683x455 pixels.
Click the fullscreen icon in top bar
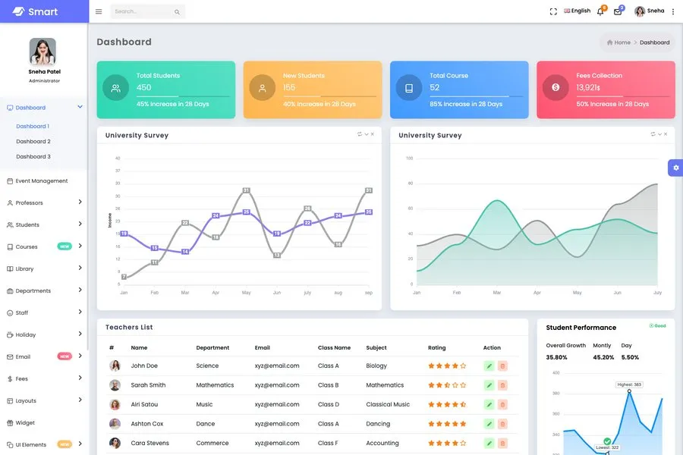(x=553, y=11)
